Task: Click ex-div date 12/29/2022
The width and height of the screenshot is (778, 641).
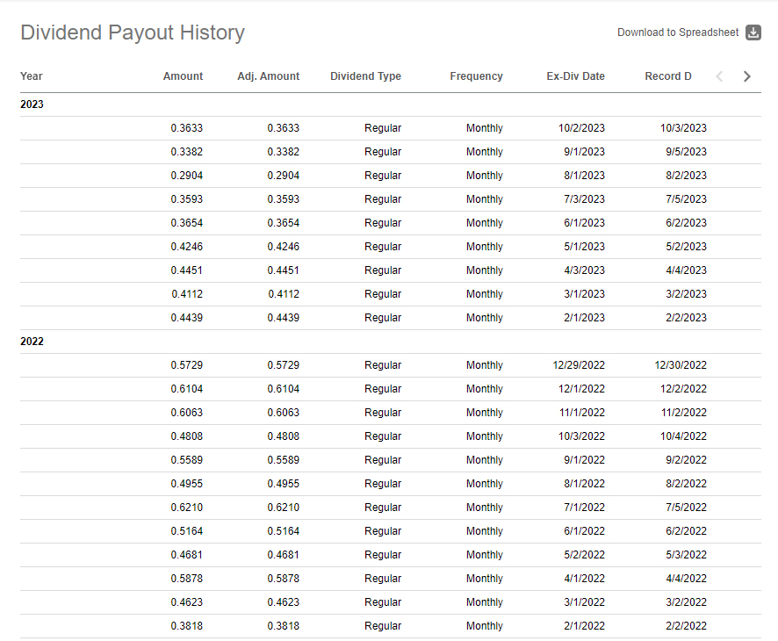Action: click(579, 365)
